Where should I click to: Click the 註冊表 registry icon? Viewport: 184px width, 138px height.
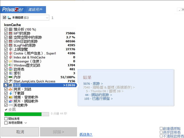(10, 69)
